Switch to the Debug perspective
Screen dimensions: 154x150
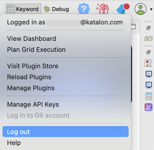[x=56, y=9]
